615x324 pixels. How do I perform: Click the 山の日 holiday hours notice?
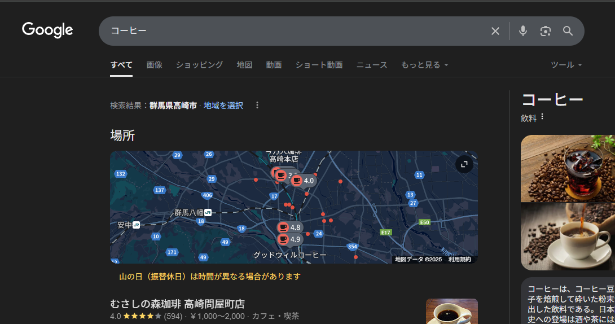pyautogui.click(x=210, y=277)
